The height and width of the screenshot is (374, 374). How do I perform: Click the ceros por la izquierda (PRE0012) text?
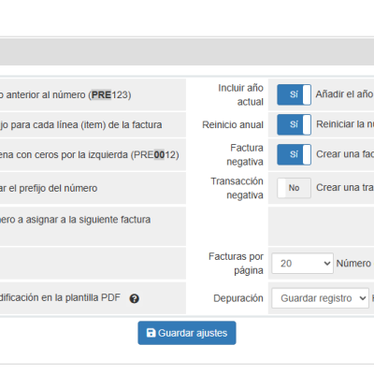[90, 154]
